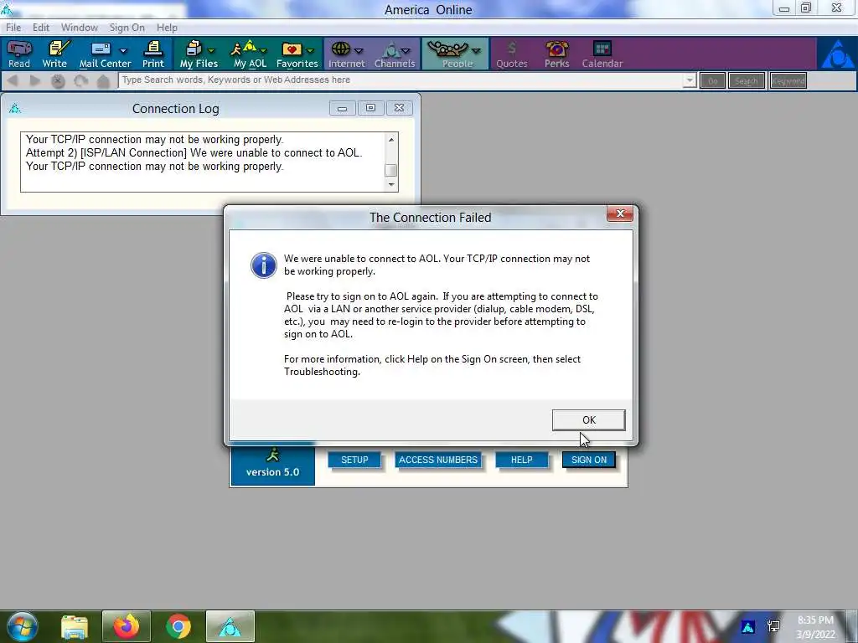This screenshot has width=858, height=643.
Task: Click the version 5.0 AOL logo panel
Action: (x=272, y=466)
